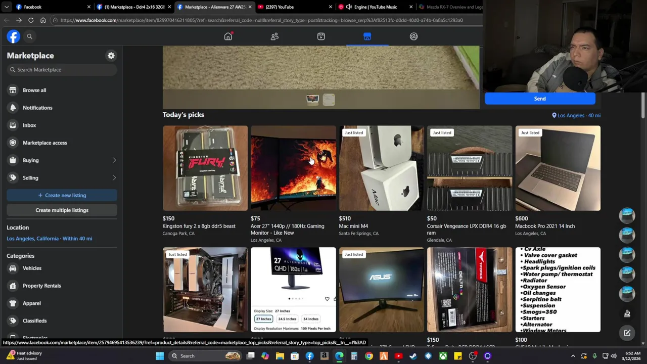Open Browse all in sidebar
The width and height of the screenshot is (647, 364).
pyautogui.click(x=62, y=90)
